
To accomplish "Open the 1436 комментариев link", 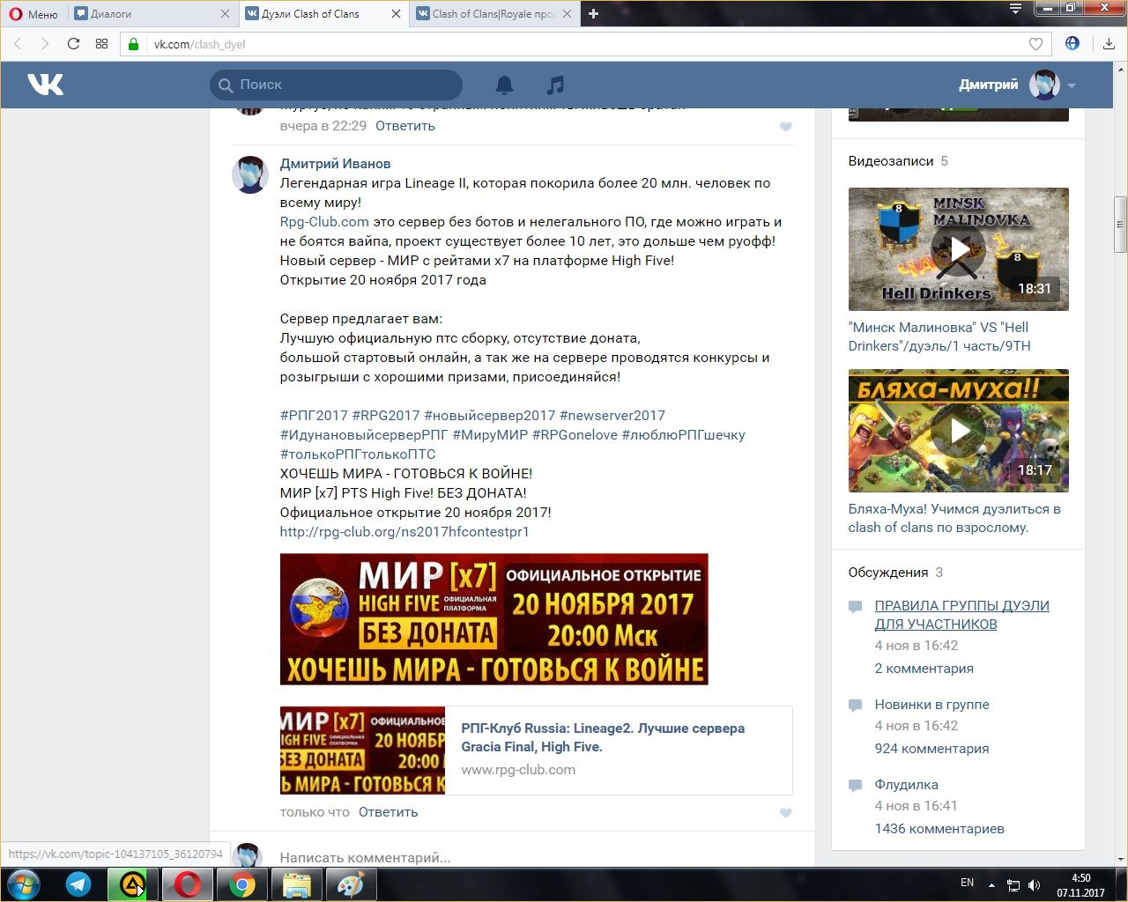I will [x=939, y=829].
